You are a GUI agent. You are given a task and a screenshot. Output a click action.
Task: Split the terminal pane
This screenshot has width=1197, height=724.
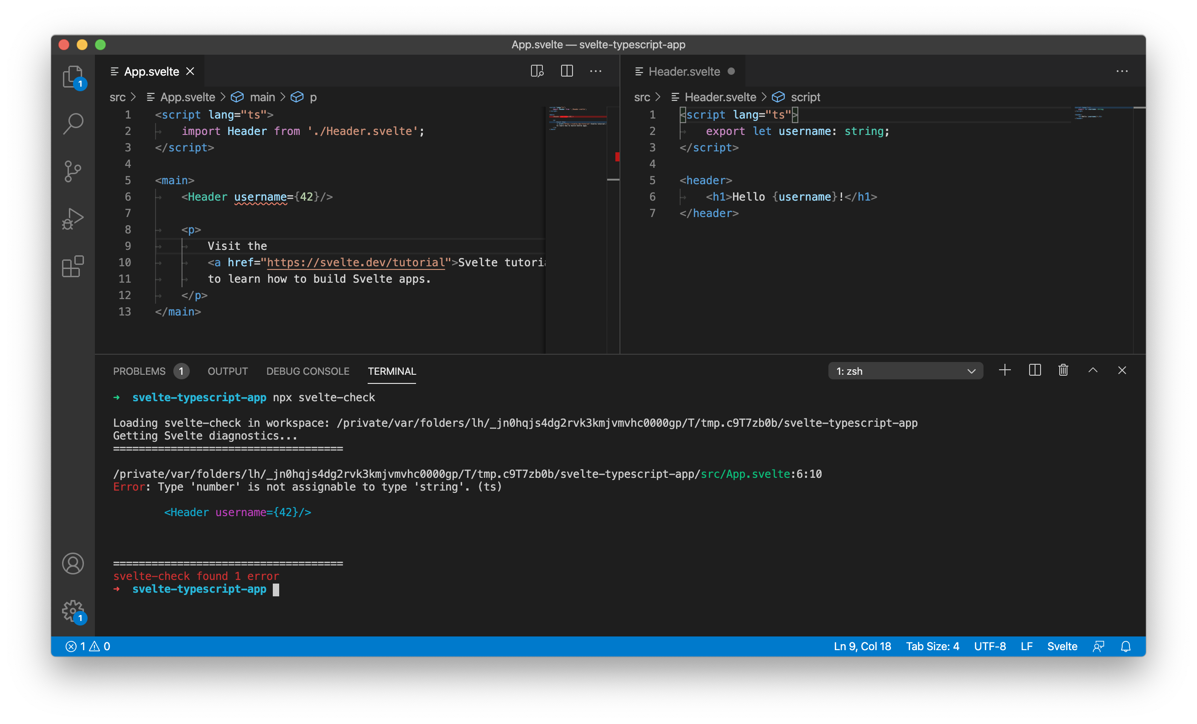(1035, 370)
